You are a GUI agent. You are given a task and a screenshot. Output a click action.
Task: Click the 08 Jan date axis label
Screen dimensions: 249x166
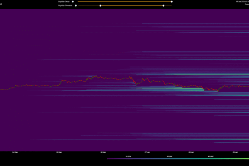coord(192,152)
